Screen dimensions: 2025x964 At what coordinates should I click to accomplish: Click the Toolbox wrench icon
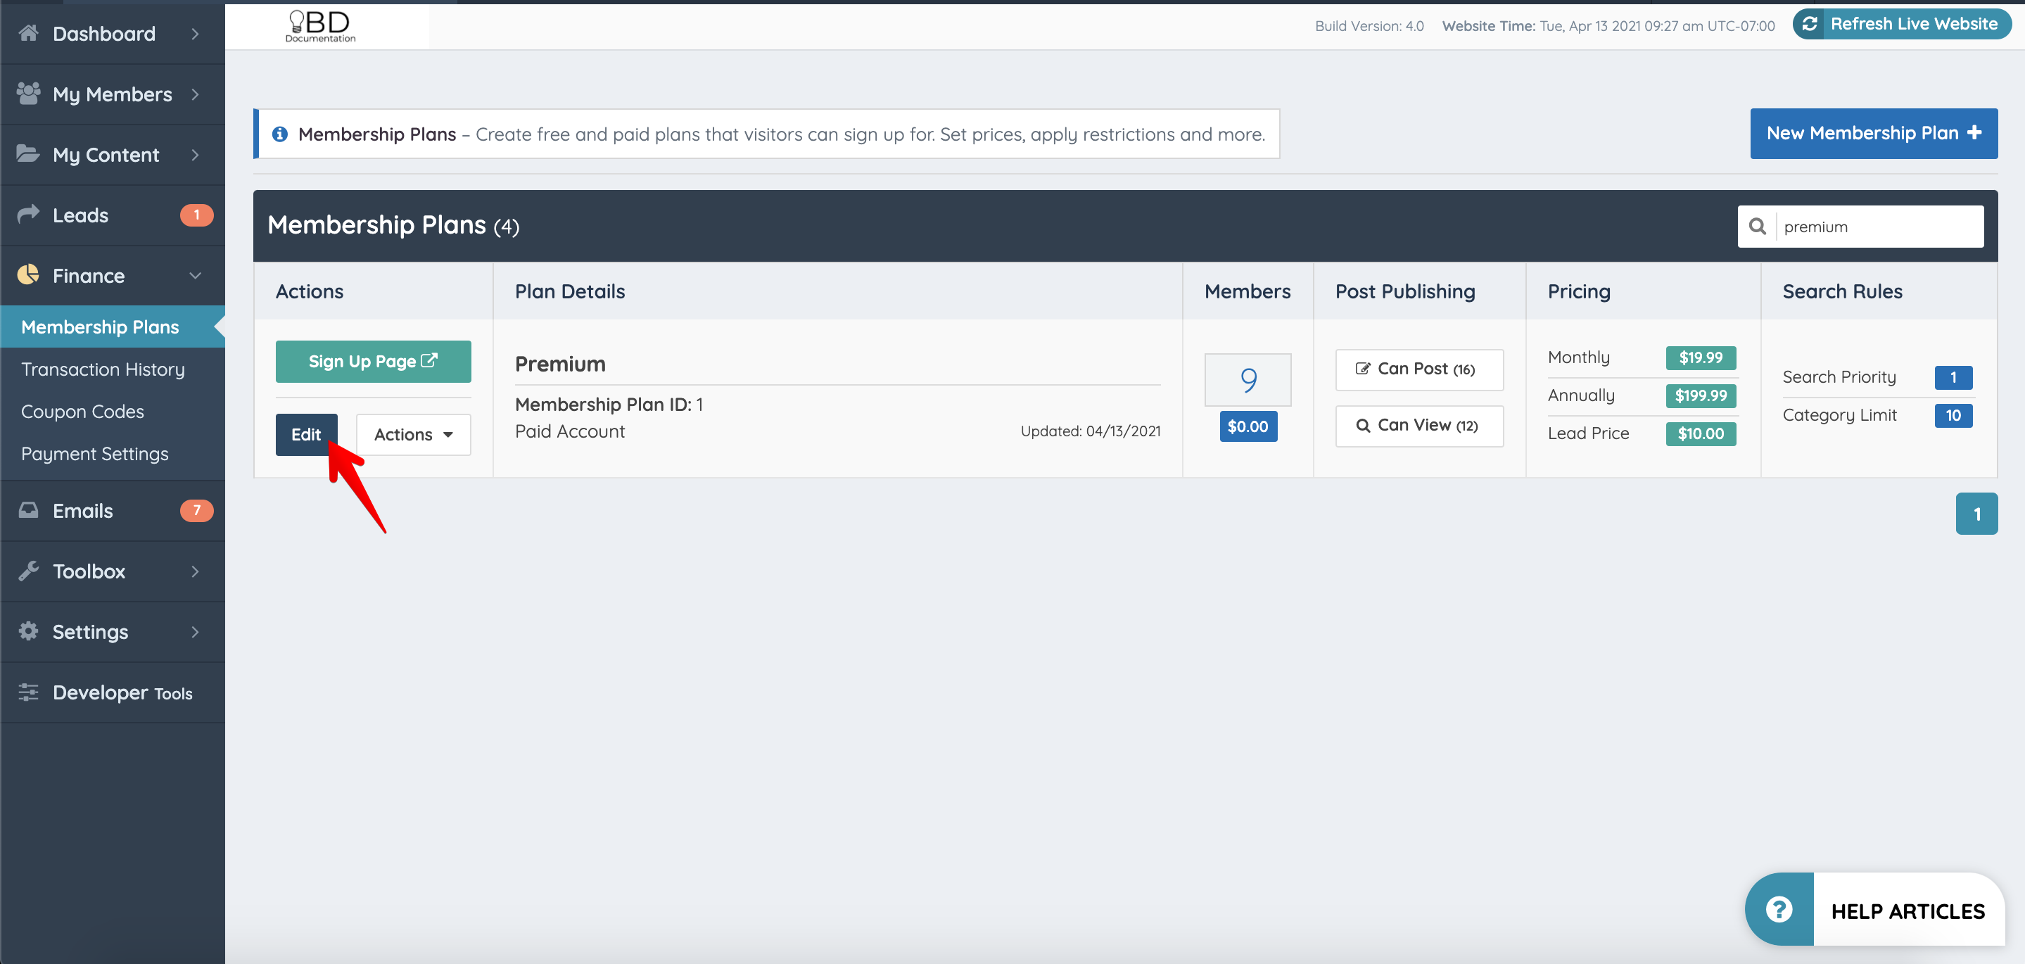[28, 571]
